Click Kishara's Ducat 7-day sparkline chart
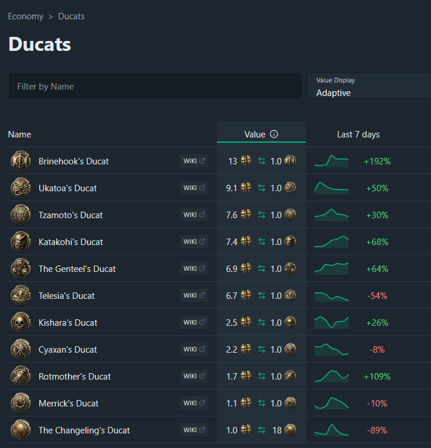431x448 pixels. point(332,322)
